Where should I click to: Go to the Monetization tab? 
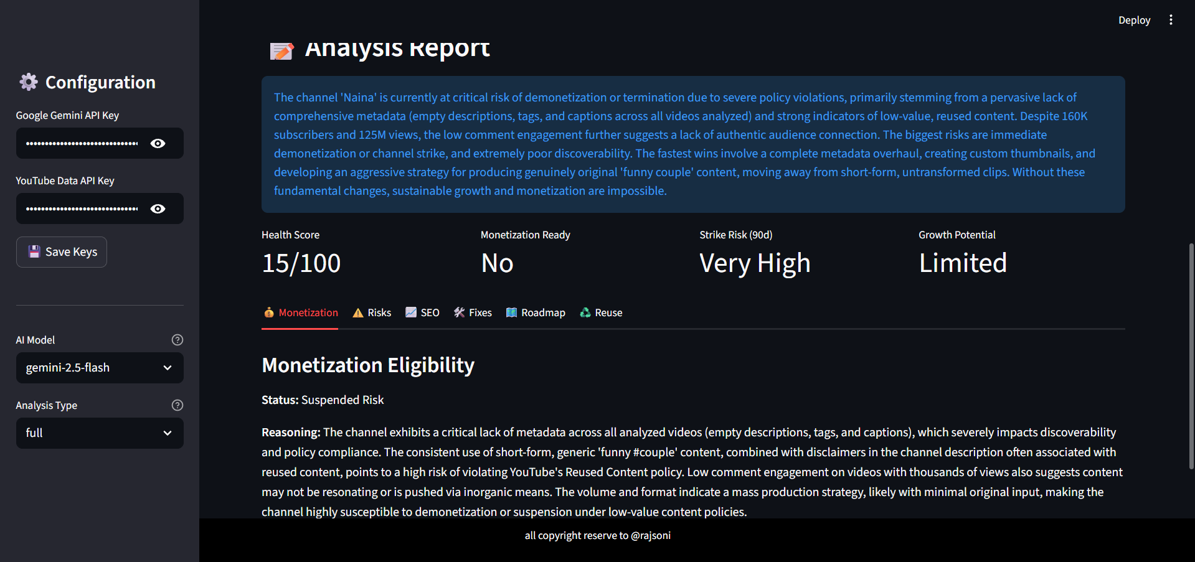click(x=301, y=313)
